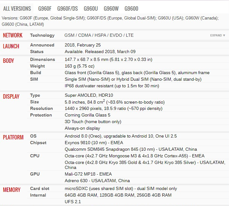Expand the network details

tap(217, 35)
